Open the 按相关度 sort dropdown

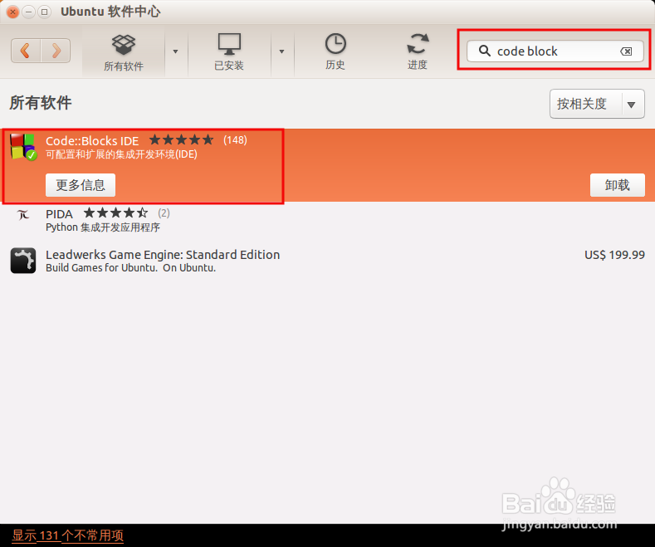(597, 104)
